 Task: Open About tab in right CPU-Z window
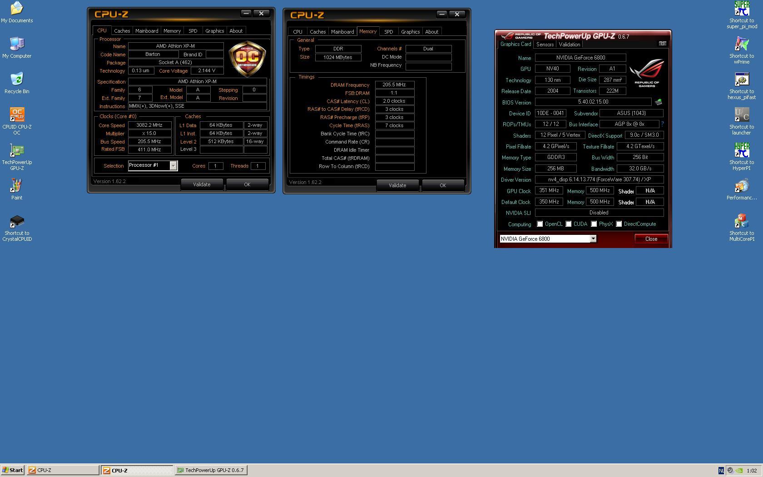pos(431,32)
